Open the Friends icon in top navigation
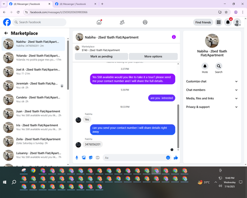This screenshot has width=247, height=198. pyautogui.click(x=122, y=22)
